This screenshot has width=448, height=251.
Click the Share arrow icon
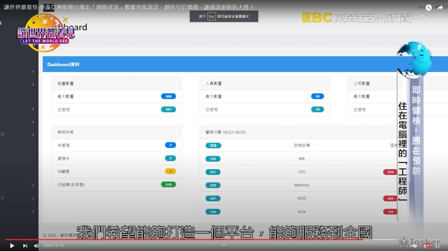click(440, 8)
